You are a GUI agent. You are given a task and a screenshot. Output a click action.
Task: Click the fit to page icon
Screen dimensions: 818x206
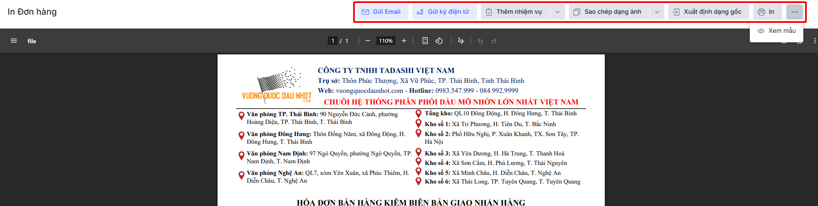[x=425, y=41]
